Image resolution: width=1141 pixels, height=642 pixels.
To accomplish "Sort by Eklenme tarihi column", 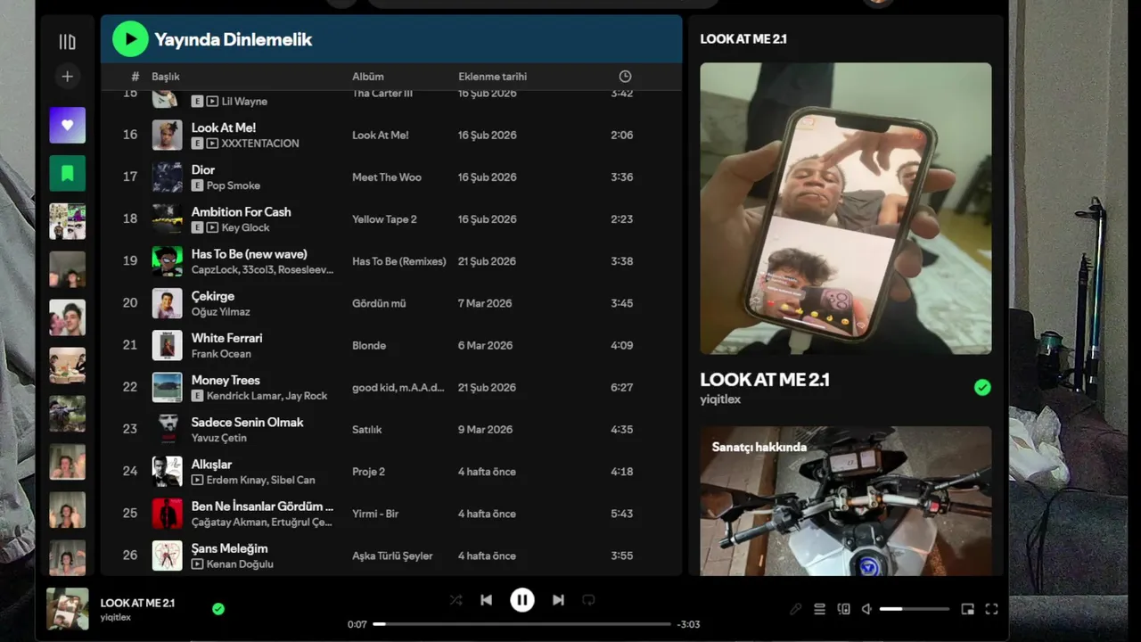I will coord(492,77).
